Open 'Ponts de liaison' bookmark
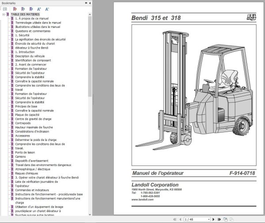The image size is (265, 223). [x=25, y=152]
